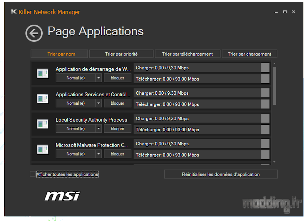Viewport: 308px width, 221px height.
Task: Select the Local Security Authority Process name
Action: coord(91,120)
